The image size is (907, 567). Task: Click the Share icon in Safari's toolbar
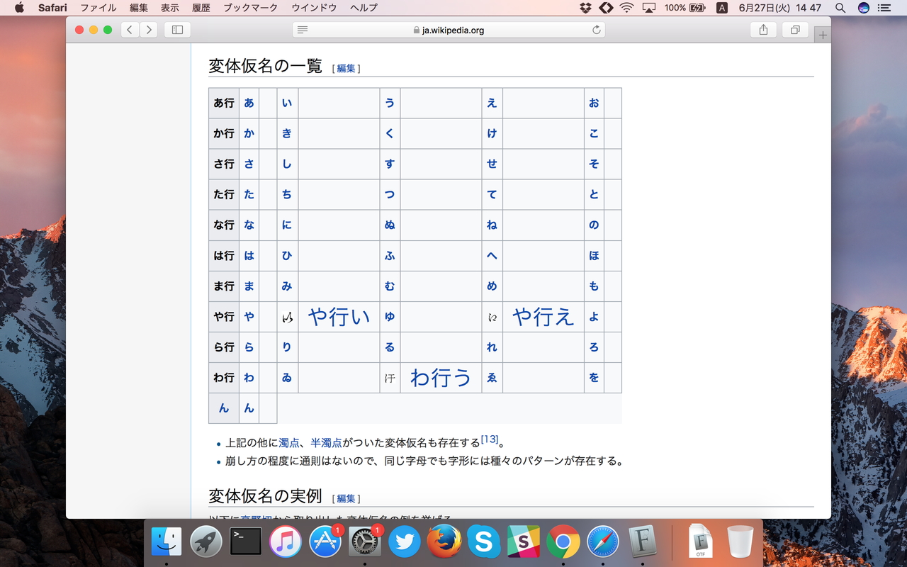point(763,30)
